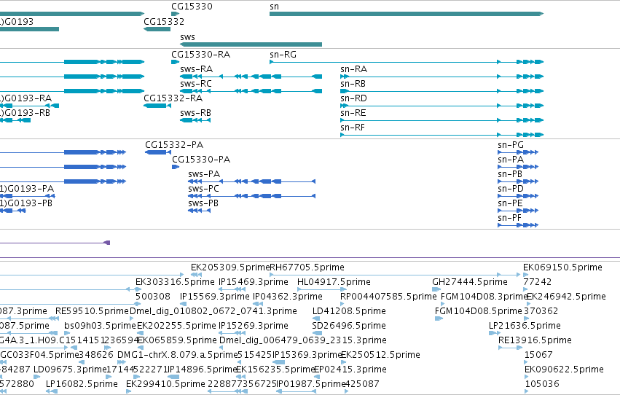Select transcript CG15330-RA
The image size is (620, 395).
point(175,62)
